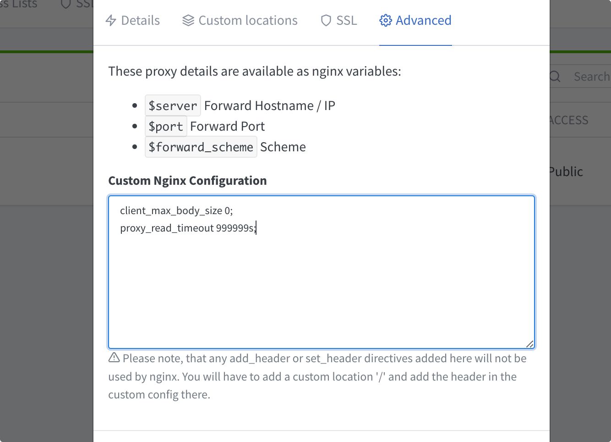Click the $port variable badge

pyautogui.click(x=166, y=126)
